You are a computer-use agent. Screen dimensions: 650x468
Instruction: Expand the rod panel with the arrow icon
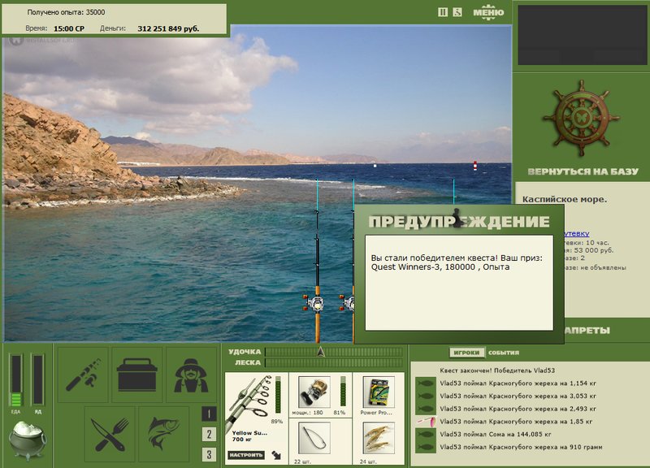[276, 455]
